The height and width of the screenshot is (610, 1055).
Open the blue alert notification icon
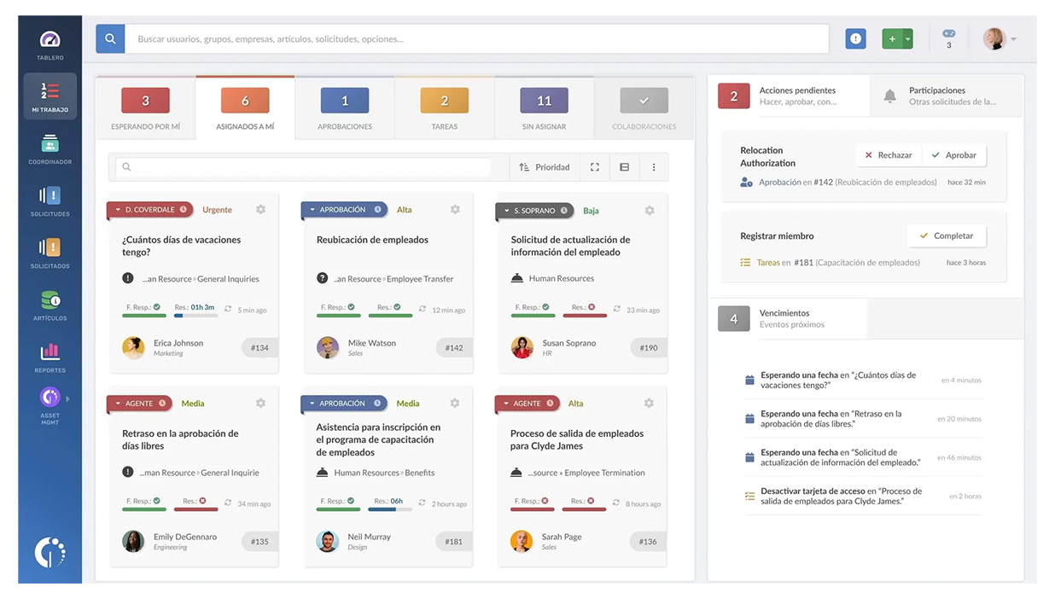855,38
